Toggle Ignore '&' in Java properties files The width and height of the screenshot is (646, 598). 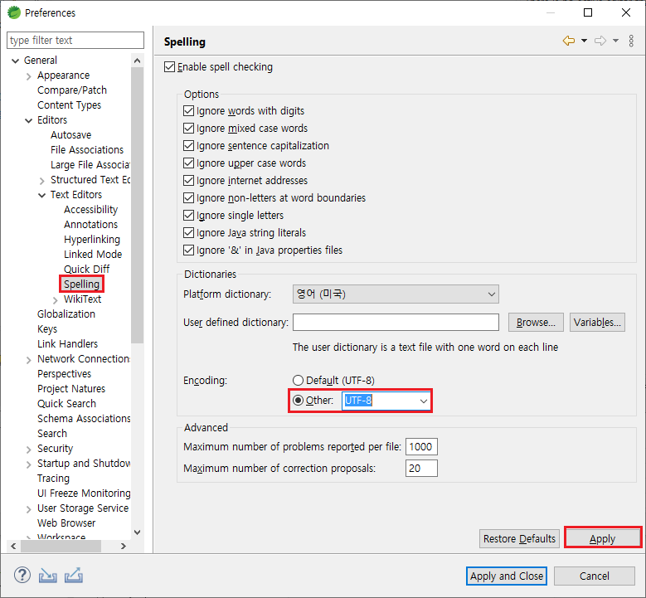click(x=188, y=250)
